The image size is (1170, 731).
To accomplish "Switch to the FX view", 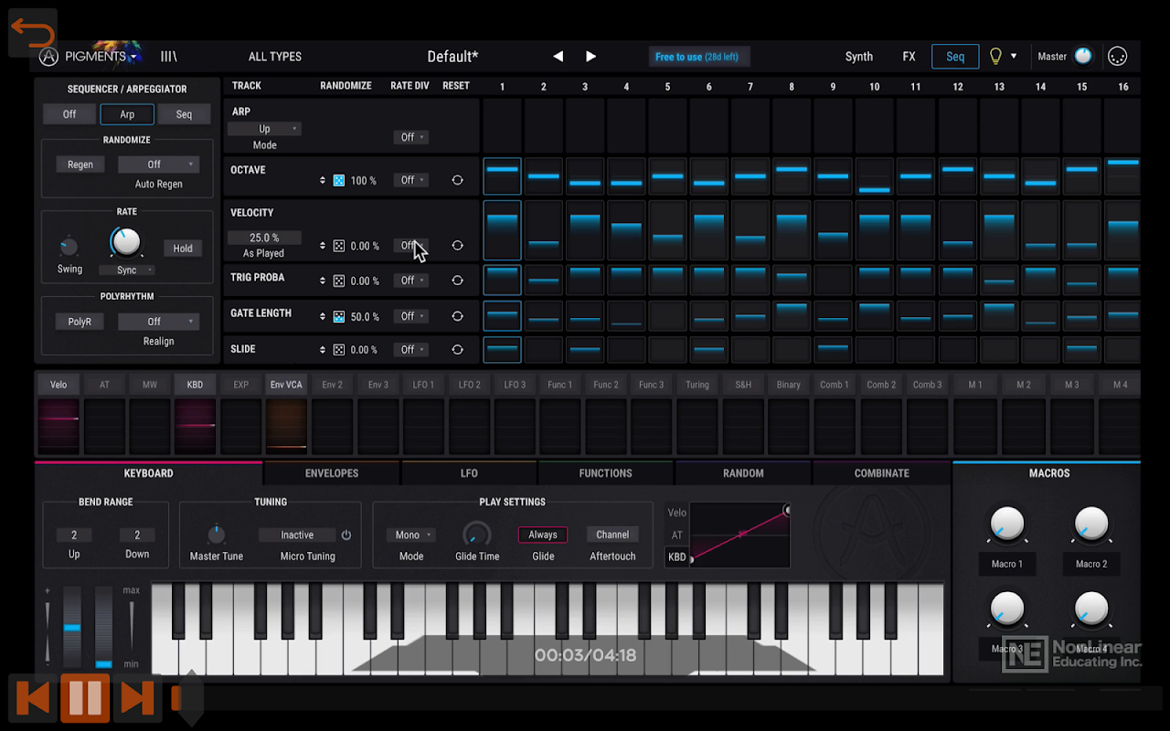I will pos(909,57).
